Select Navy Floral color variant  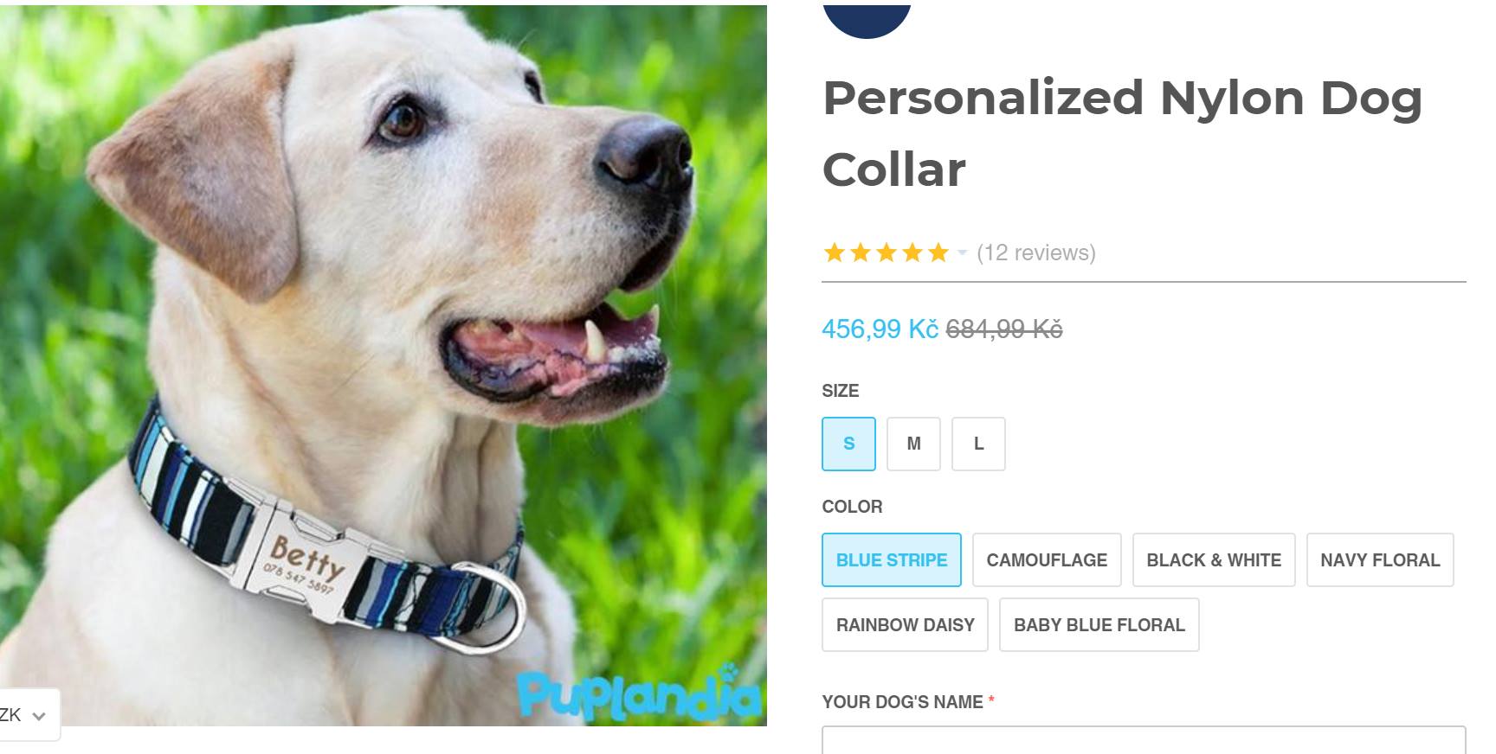tap(1380, 559)
